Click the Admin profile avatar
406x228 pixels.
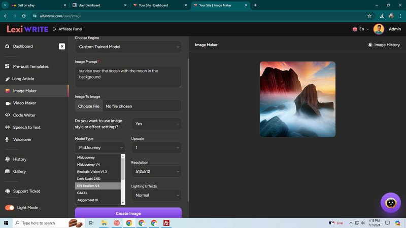379,29
